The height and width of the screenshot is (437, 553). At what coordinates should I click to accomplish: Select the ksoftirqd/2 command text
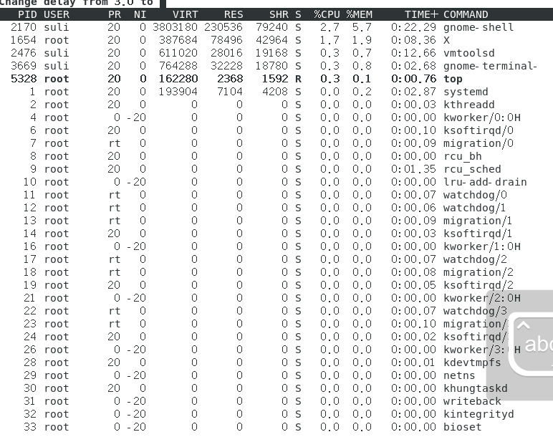click(x=479, y=285)
